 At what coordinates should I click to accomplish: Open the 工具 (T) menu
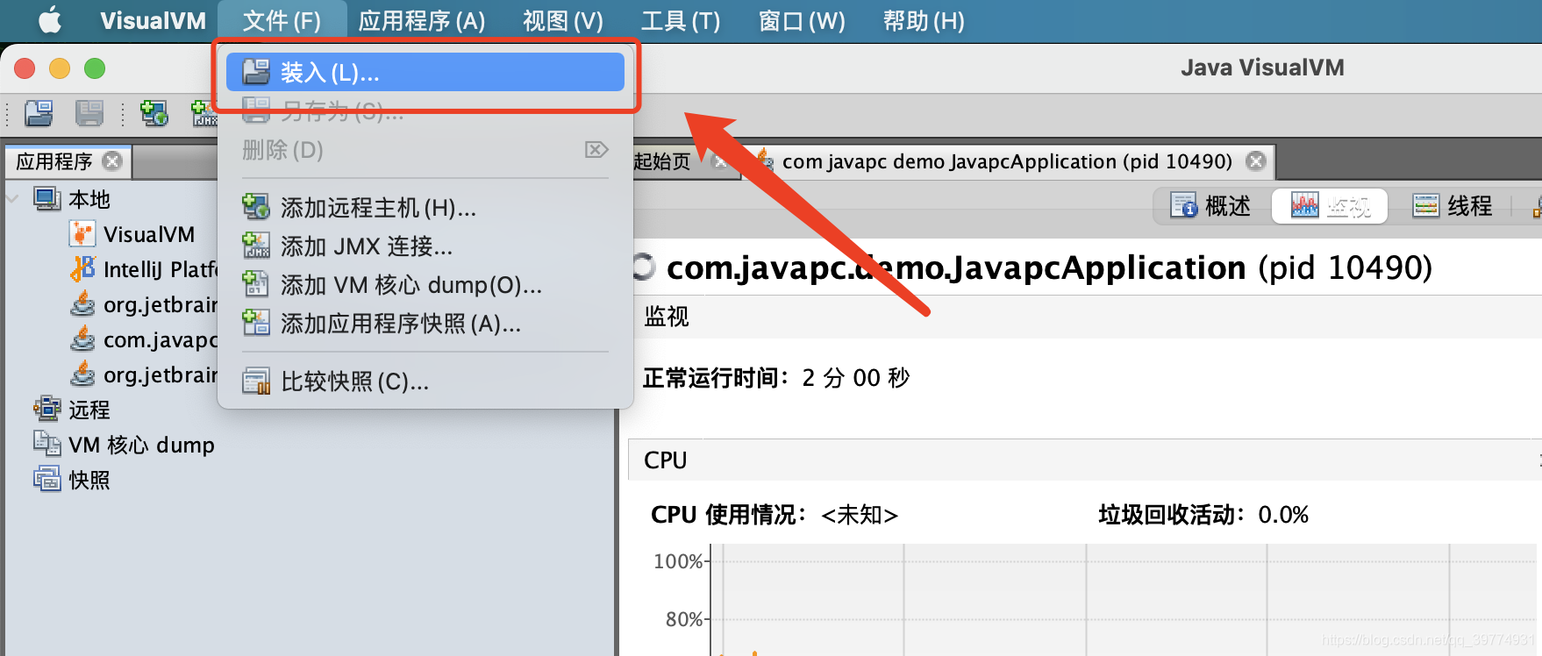(681, 21)
